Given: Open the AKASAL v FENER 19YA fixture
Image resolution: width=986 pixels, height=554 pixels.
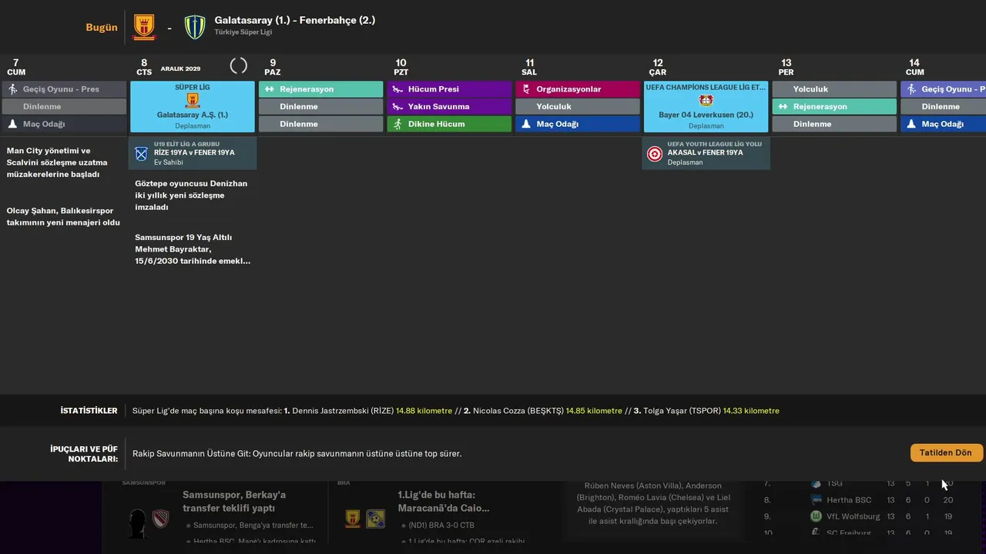Looking at the screenshot, I should [706, 154].
